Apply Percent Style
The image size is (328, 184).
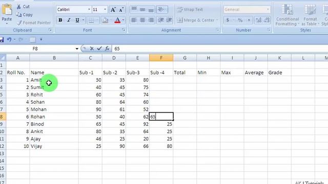point(240,20)
